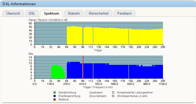Click the 'Pilottöne' legend text
The image size is (196, 104).
64,100
